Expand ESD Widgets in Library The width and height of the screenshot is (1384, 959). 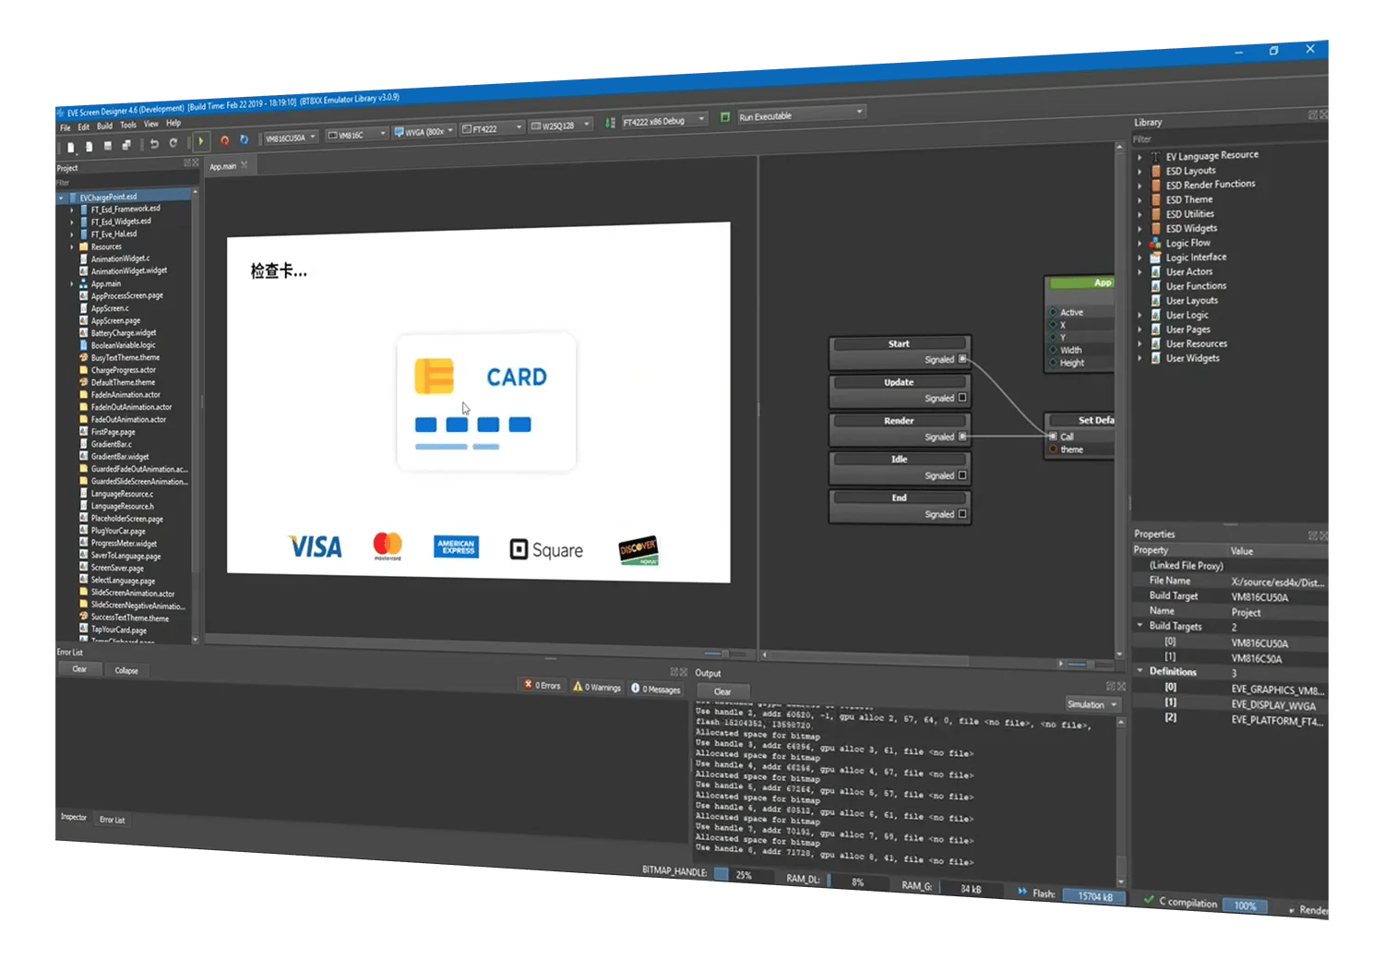pyautogui.click(x=1139, y=229)
